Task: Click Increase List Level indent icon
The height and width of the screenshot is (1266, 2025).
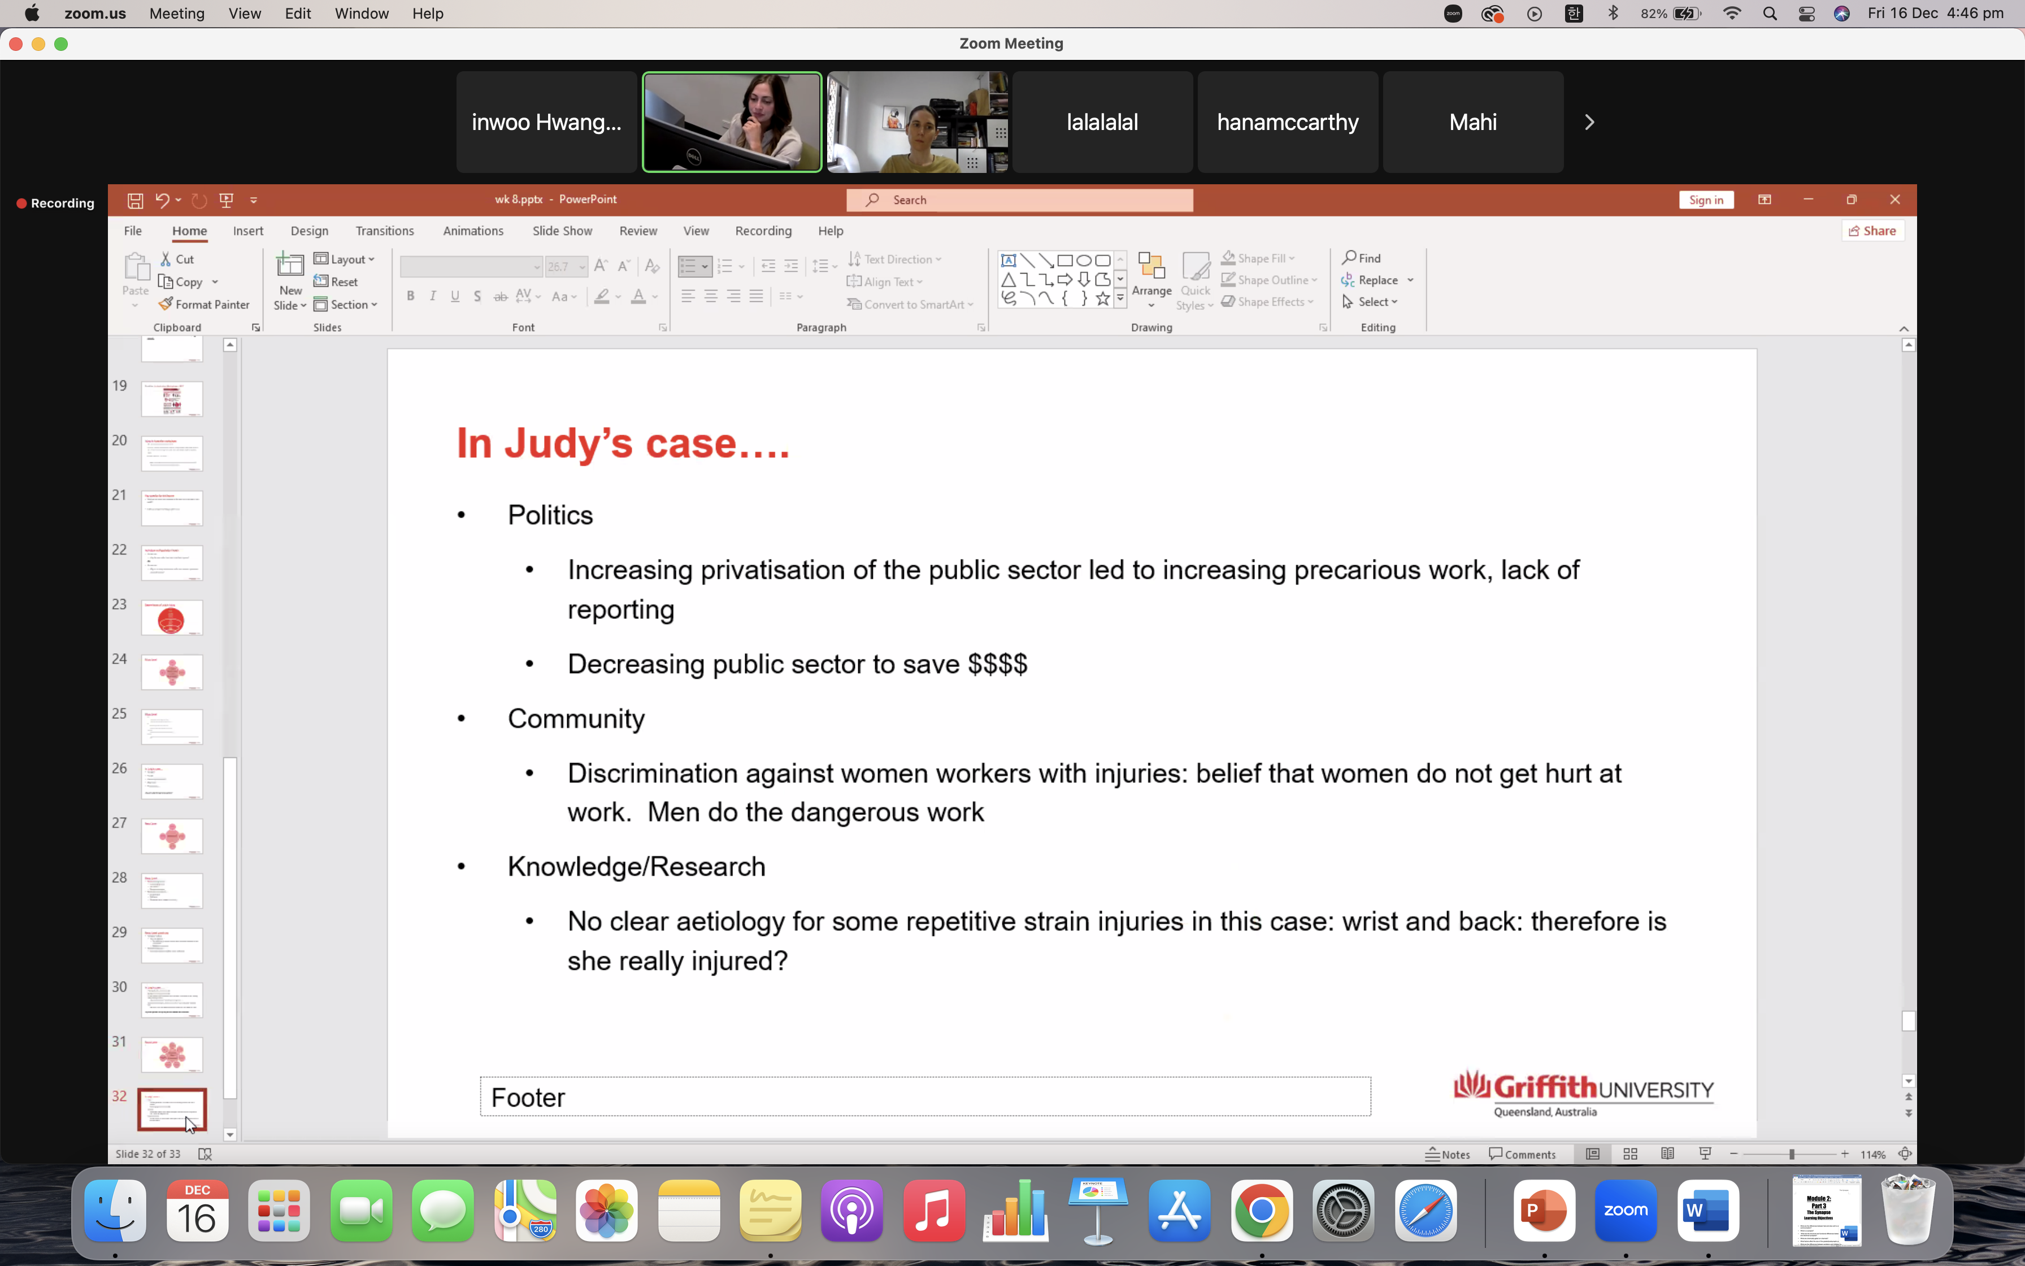Action: tap(791, 266)
